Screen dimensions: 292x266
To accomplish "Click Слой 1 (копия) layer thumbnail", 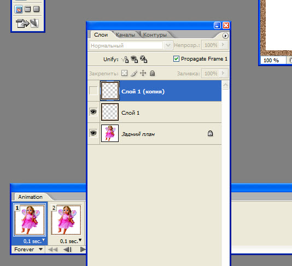I will 110,91.
